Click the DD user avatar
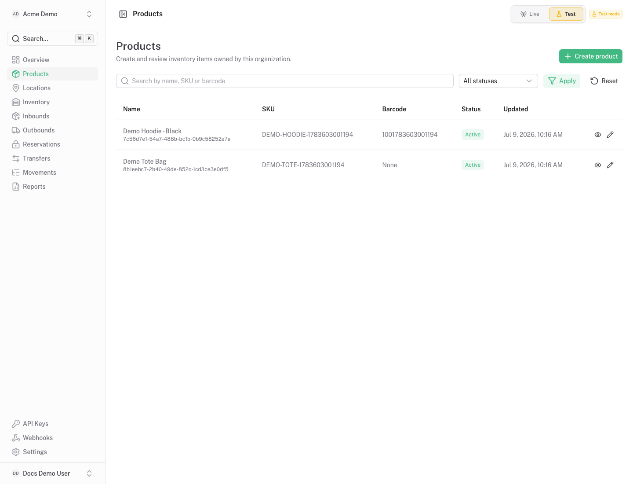Viewport: 633px width, 484px height. point(16,473)
